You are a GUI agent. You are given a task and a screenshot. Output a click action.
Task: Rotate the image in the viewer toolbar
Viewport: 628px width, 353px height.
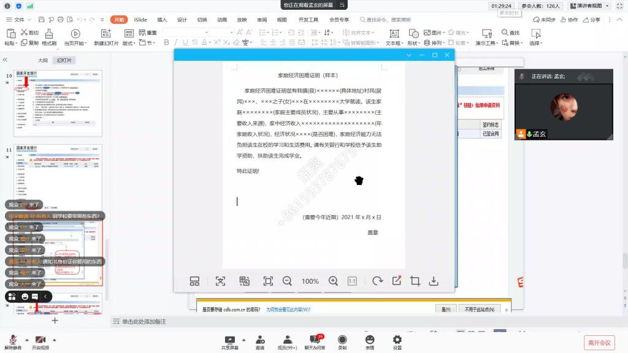(377, 281)
